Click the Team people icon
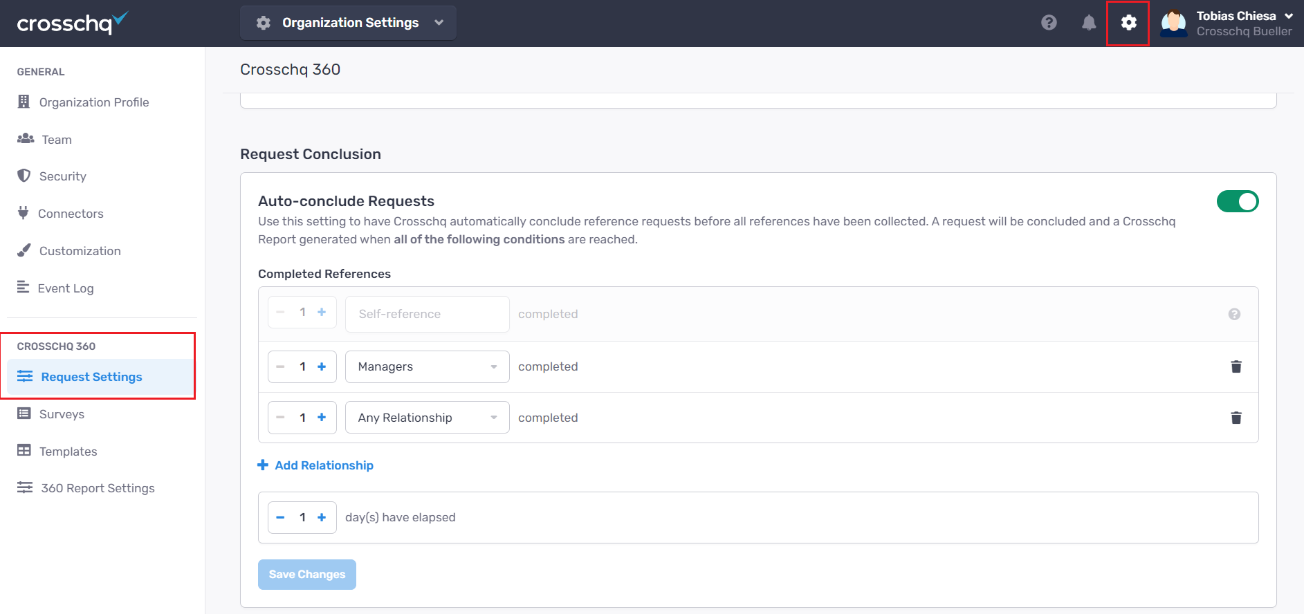This screenshot has width=1304, height=614. pyautogui.click(x=26, y=138)
